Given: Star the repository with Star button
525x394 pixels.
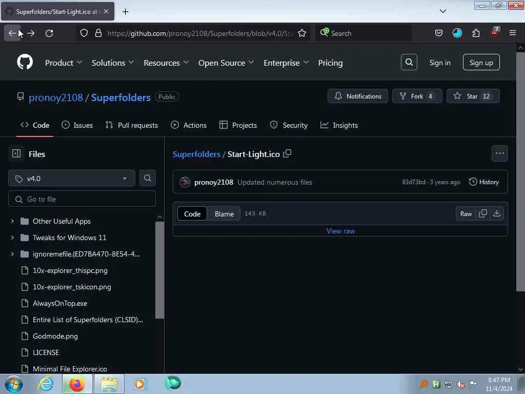Looking at the screenshot, I should 473,96.
